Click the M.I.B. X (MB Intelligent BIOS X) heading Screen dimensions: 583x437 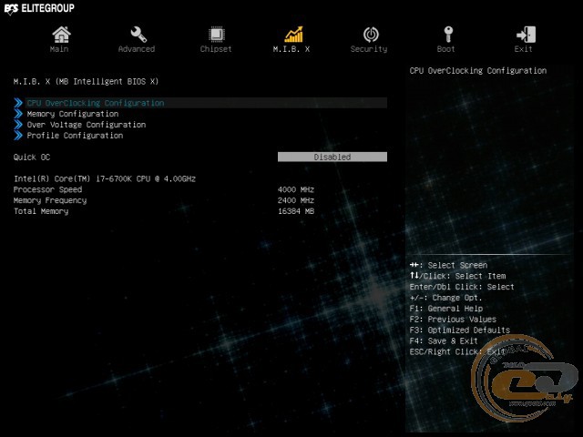[86, 81]
